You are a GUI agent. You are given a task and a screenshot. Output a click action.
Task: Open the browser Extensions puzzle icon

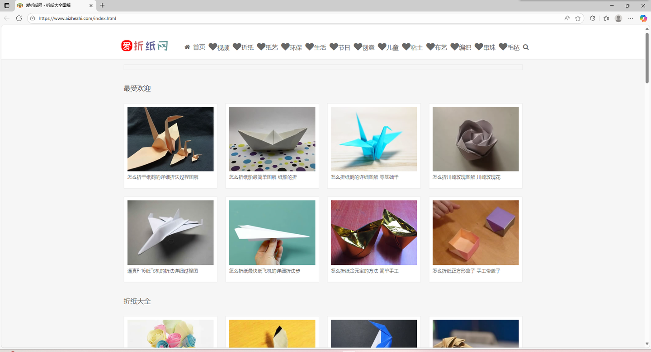pos(593,18)
